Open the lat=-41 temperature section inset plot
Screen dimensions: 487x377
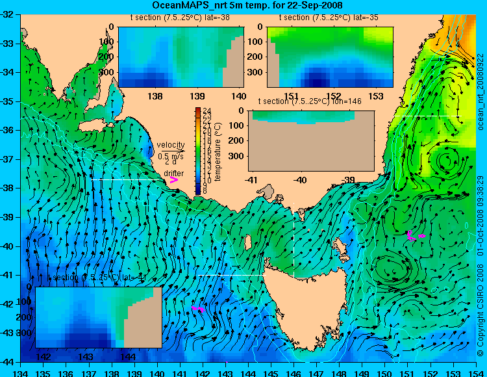(x=99, y=317)
